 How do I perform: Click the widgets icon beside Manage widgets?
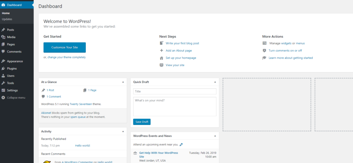264,43
